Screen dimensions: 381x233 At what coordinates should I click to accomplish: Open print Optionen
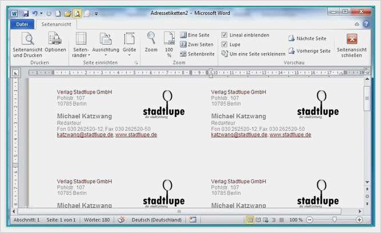55,42
